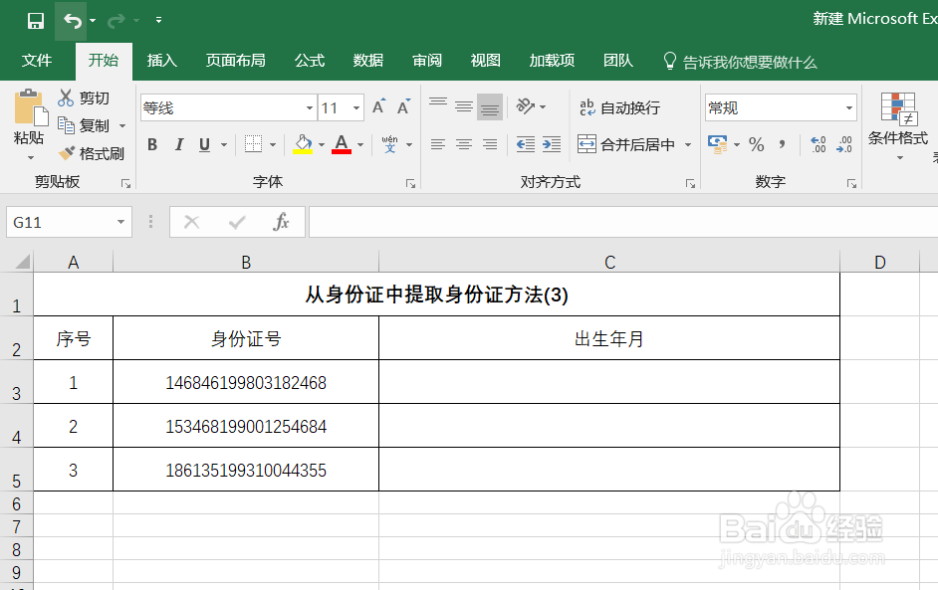Open the 字体 group dialog launcher

[x=409, y=183]
